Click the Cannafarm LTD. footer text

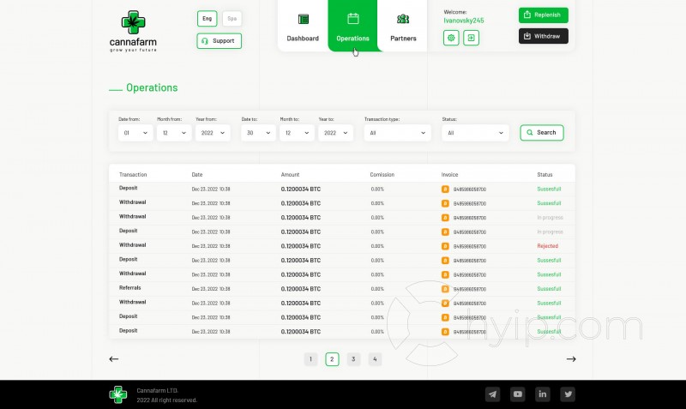[x=158, y=391]
